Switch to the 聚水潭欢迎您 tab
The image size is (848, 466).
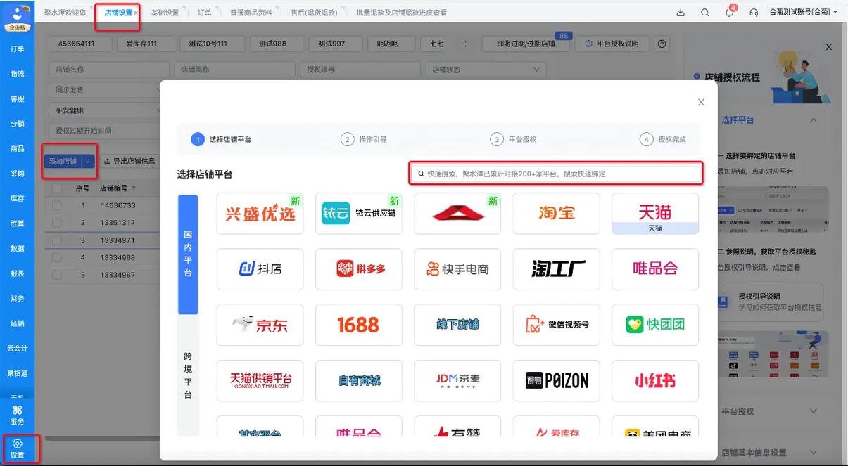[x=65, y=13]
